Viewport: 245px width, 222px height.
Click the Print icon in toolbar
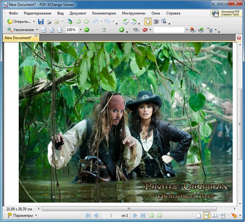[x=49, y=21]
